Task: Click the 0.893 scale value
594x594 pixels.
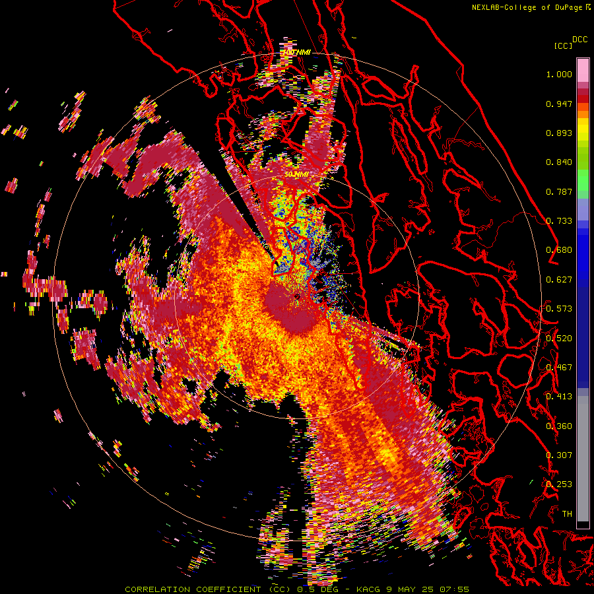Action: [x=559, y=133]
